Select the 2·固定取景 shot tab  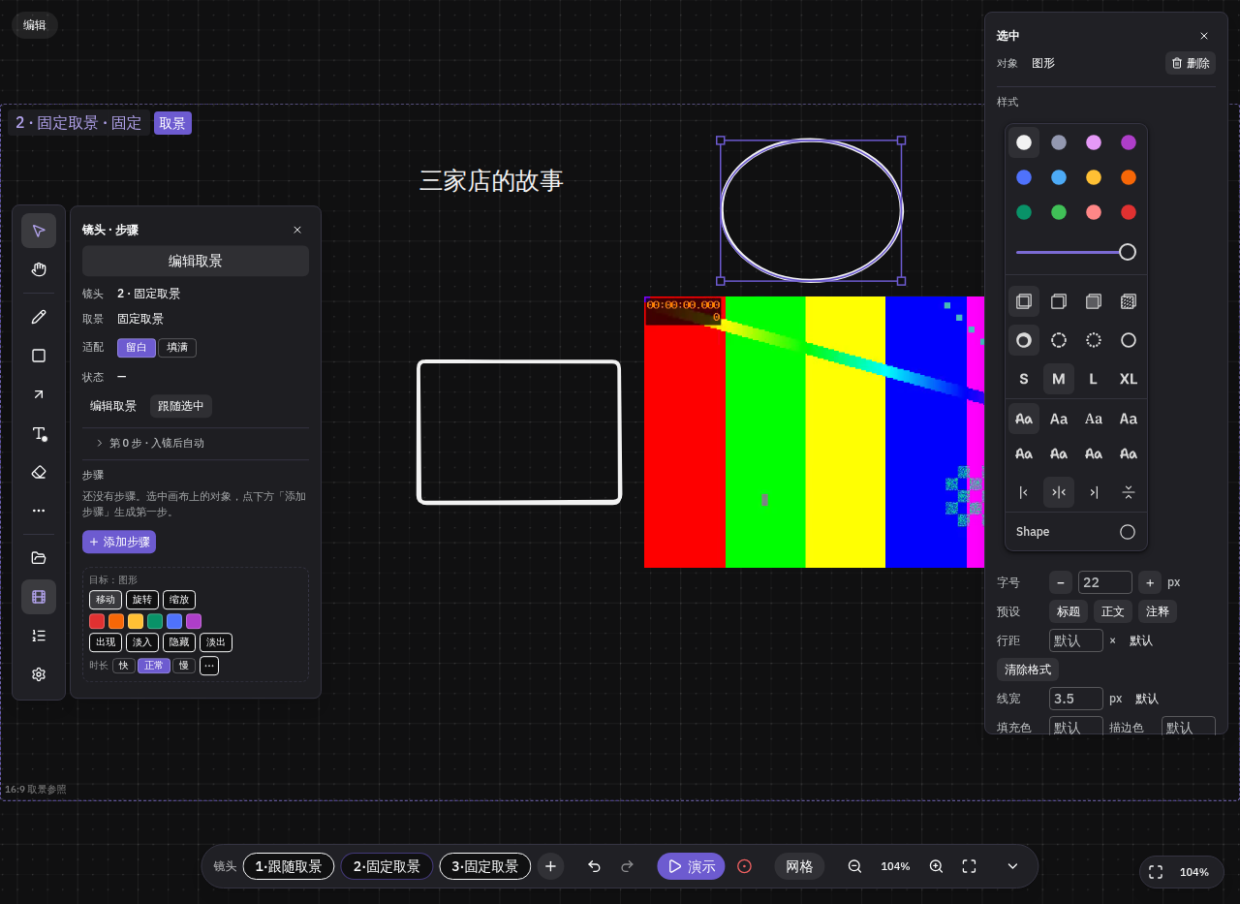387,866
